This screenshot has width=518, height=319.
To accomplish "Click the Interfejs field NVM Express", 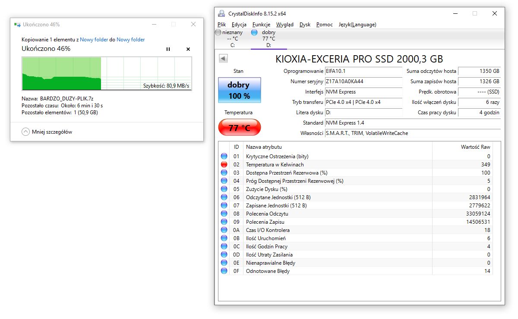I will [363, 92].
